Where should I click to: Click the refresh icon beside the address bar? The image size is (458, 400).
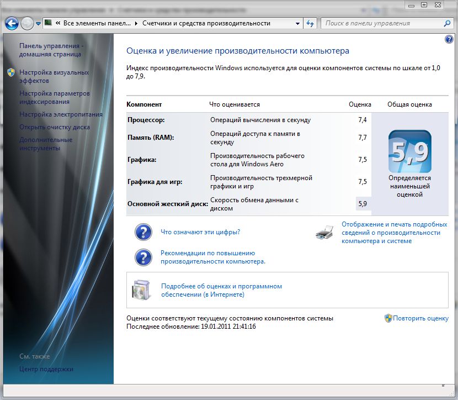click(x=309, y=23)
